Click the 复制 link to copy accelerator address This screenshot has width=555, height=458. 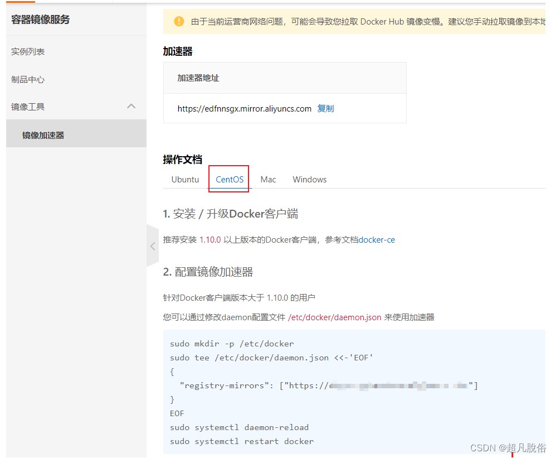pyautogui.click(x=325, y=108)
